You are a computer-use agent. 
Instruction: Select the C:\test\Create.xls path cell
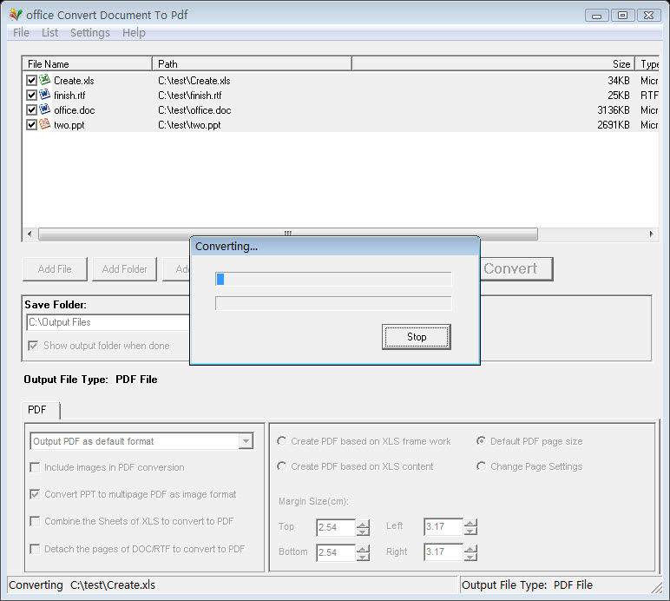click(x=194, y=81)
